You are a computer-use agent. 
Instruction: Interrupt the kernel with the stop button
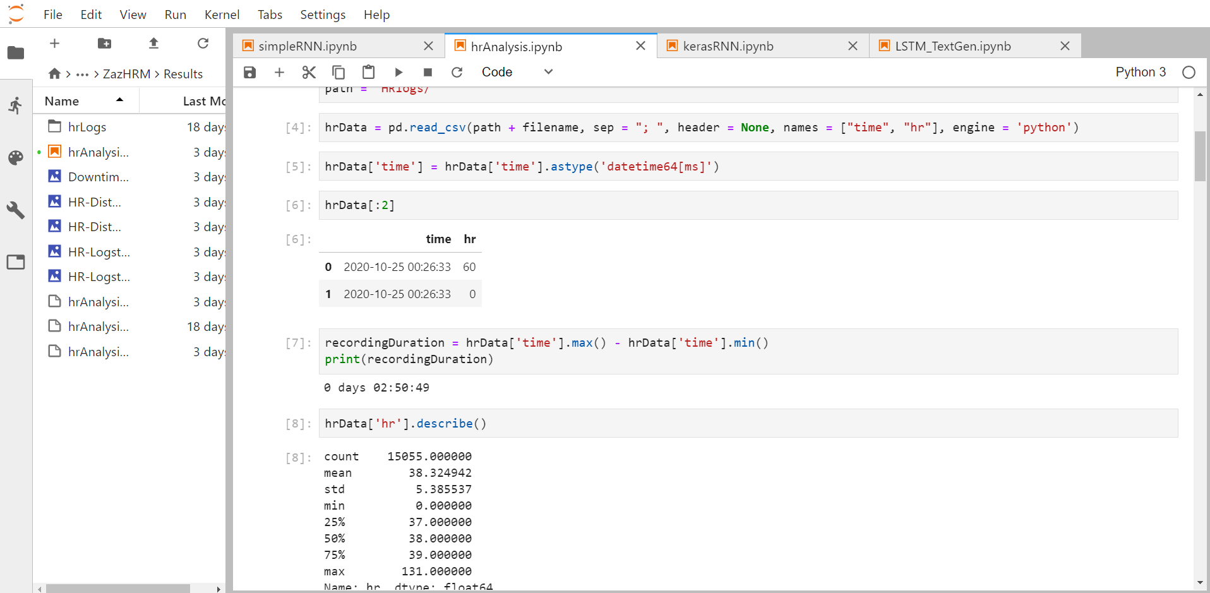(x=428, y=72)
